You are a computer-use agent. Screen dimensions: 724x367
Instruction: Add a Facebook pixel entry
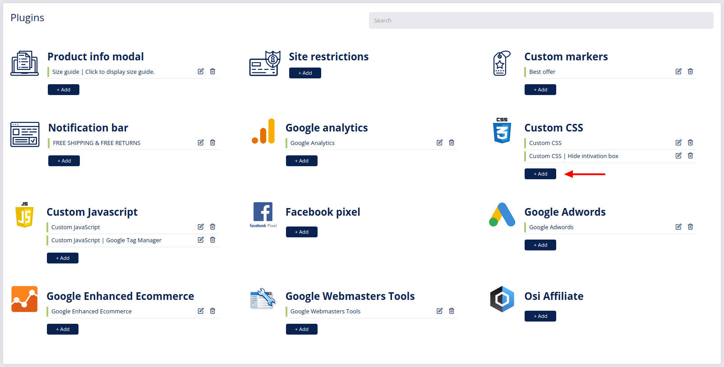pyautogui.click(x=302, y=232)
